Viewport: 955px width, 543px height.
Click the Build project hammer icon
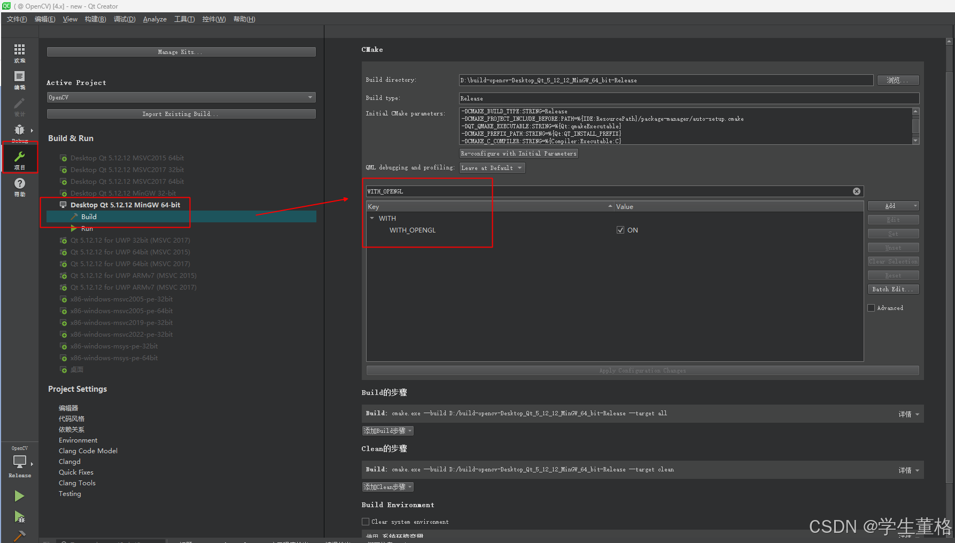19,535
